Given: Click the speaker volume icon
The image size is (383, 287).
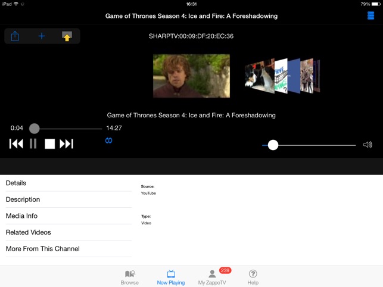Looking at the screenshot, I should (368, 145).
